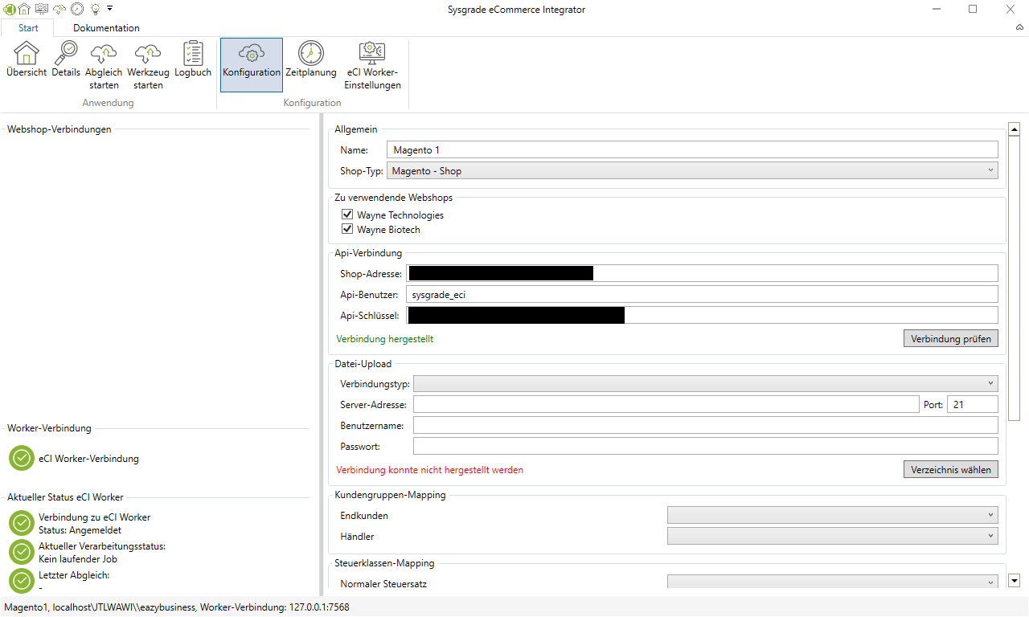Viewport: 1029px width, 617px height.
Task: Switch to the Dokumentation tab
Action: tap(106, 28)
